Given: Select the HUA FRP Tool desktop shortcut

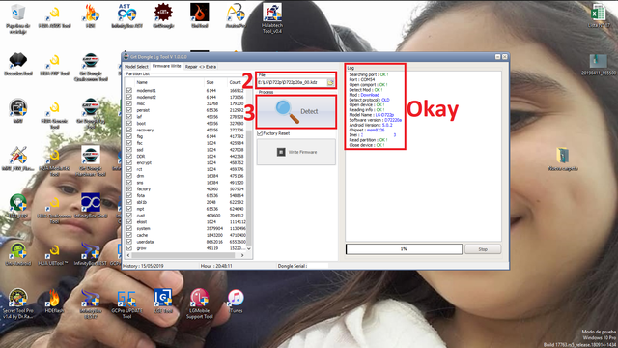Looking at the screenshot, I should tap(55, 65).
